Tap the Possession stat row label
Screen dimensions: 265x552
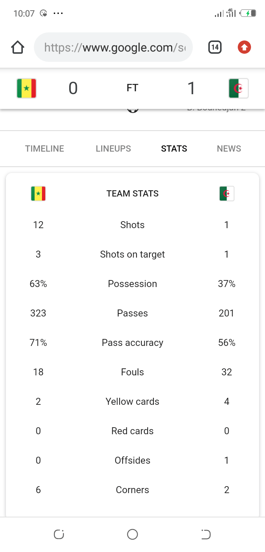click(x=132, y=284)
